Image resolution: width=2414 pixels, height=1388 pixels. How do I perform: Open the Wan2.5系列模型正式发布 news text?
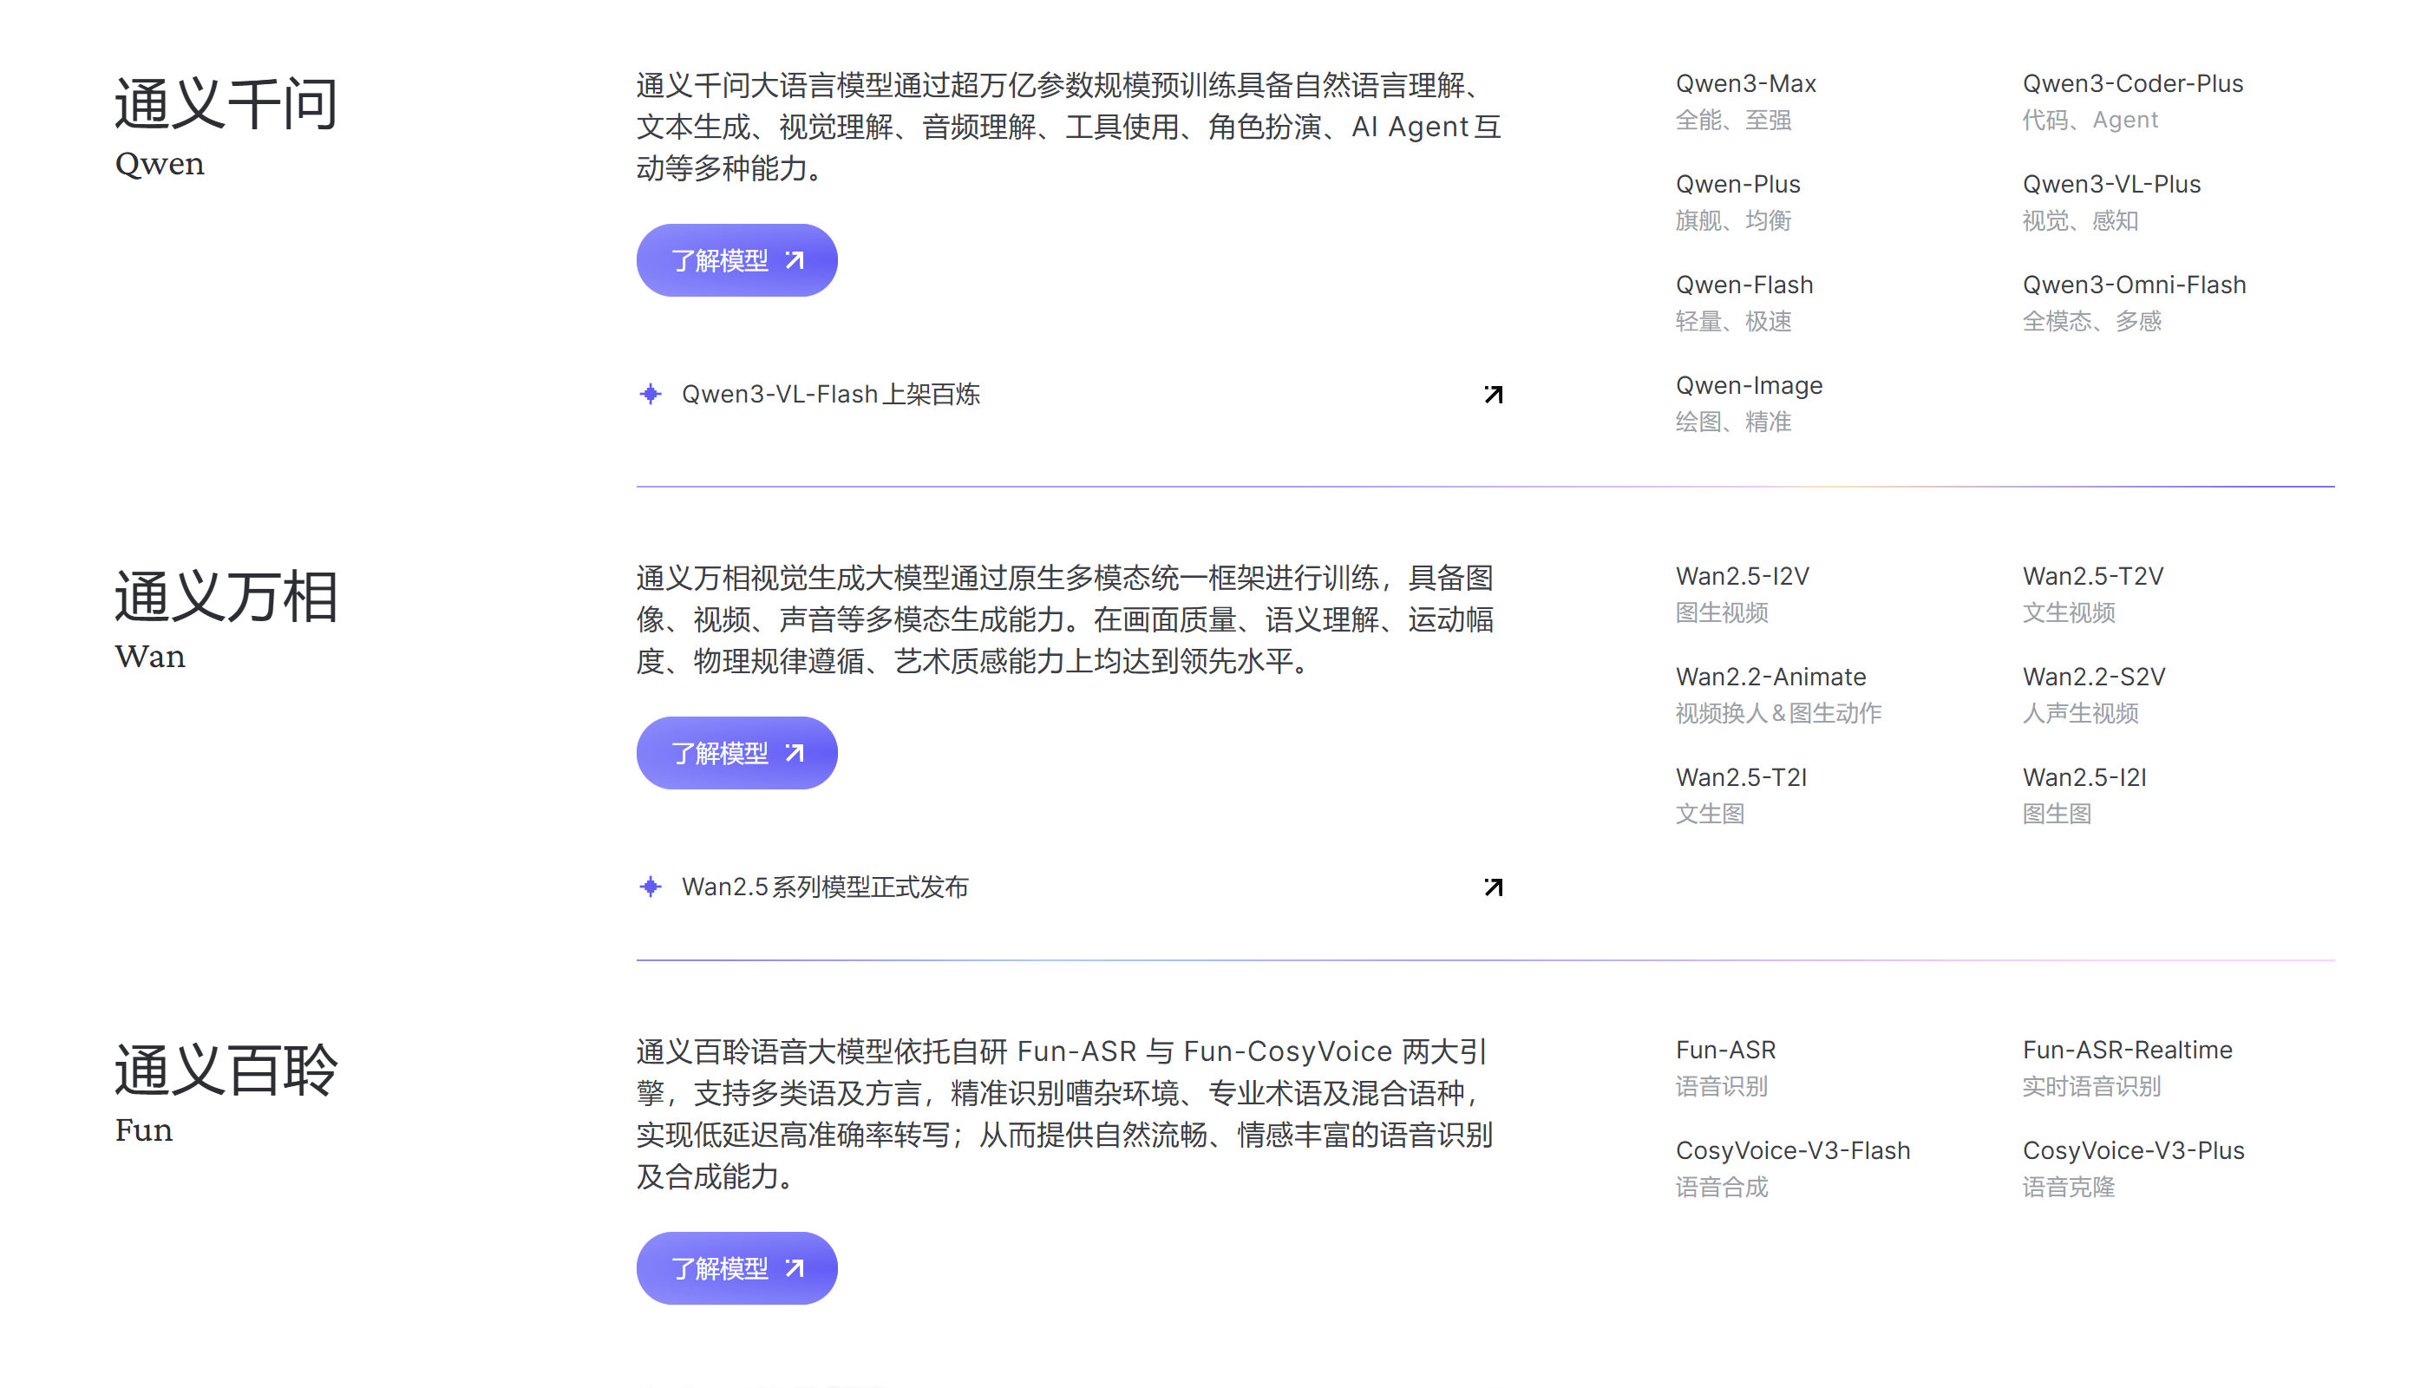(x=824, y=887)
